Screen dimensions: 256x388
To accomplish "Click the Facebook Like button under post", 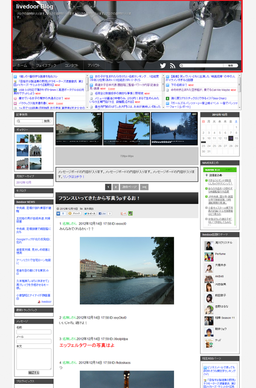I will (102, 214).
